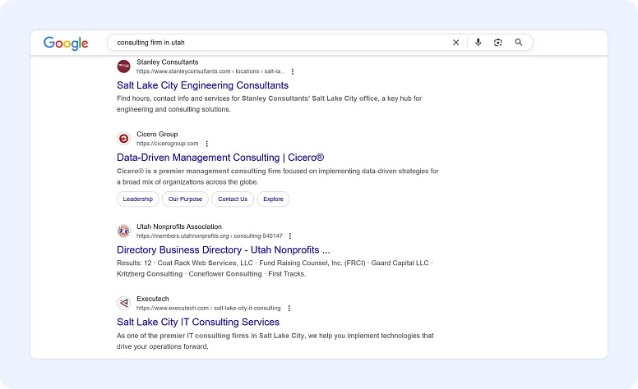This screenshot has width=638, height=389.
Task: Open more options for Executech result
Action: point(289,308)
